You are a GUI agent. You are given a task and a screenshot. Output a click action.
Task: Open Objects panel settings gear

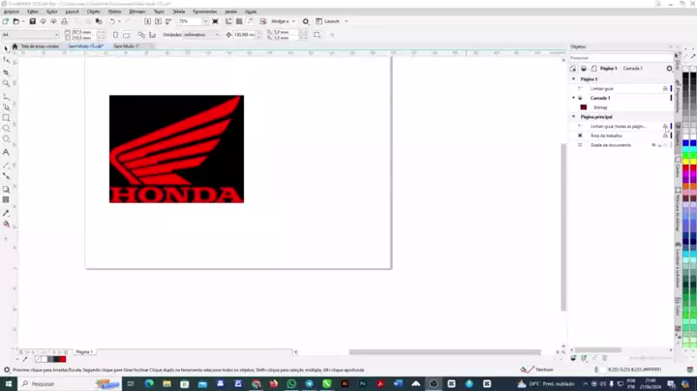point(669,69)
